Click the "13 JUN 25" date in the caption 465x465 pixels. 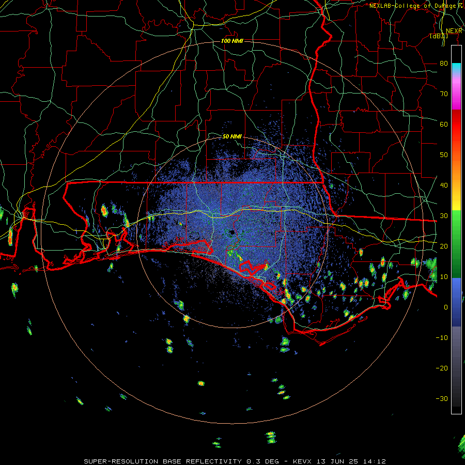pos(337,461)
